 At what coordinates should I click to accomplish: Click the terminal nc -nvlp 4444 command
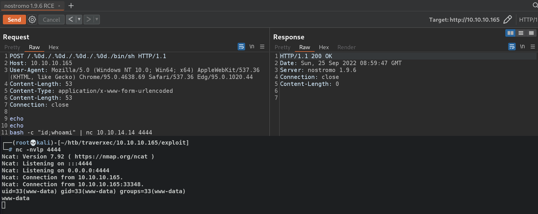(x=38, y=150)
